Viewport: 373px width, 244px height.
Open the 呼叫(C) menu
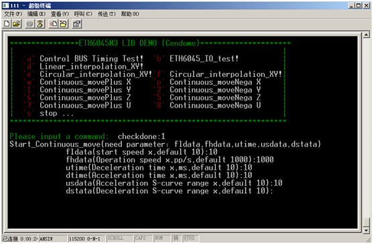click(83, 14)
